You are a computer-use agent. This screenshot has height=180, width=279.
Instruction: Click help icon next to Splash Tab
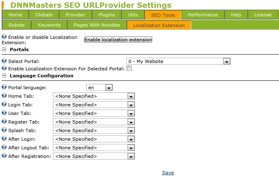click(x=4, y=130)
